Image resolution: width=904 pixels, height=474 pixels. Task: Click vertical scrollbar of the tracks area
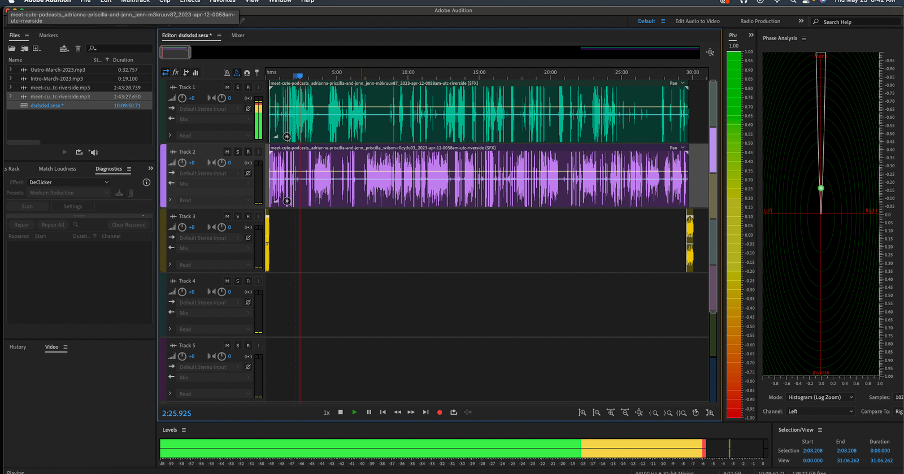(713, 197)
